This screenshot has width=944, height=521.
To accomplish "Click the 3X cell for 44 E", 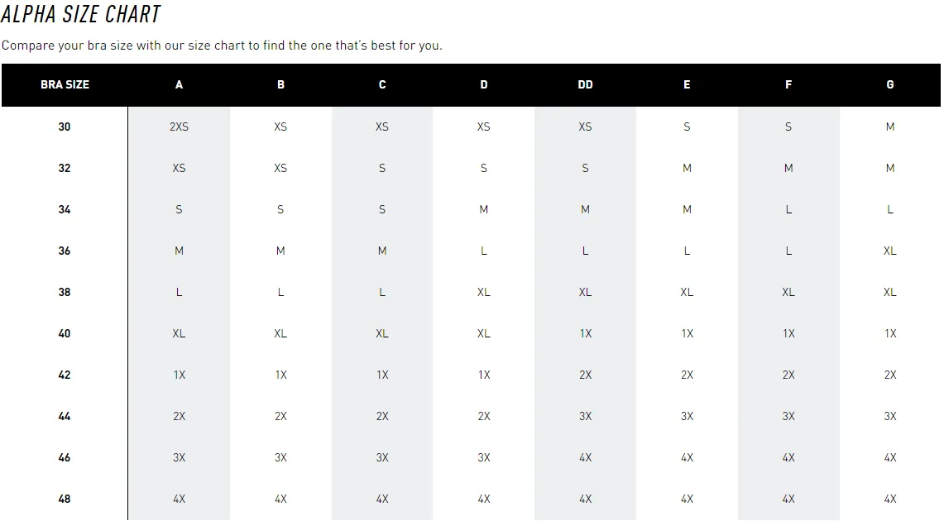I will pyautogui.click(x=687, y=416).
